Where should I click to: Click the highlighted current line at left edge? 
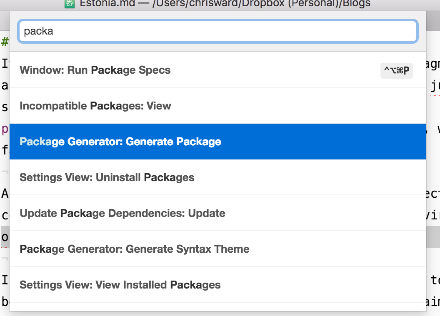(5, 237)
